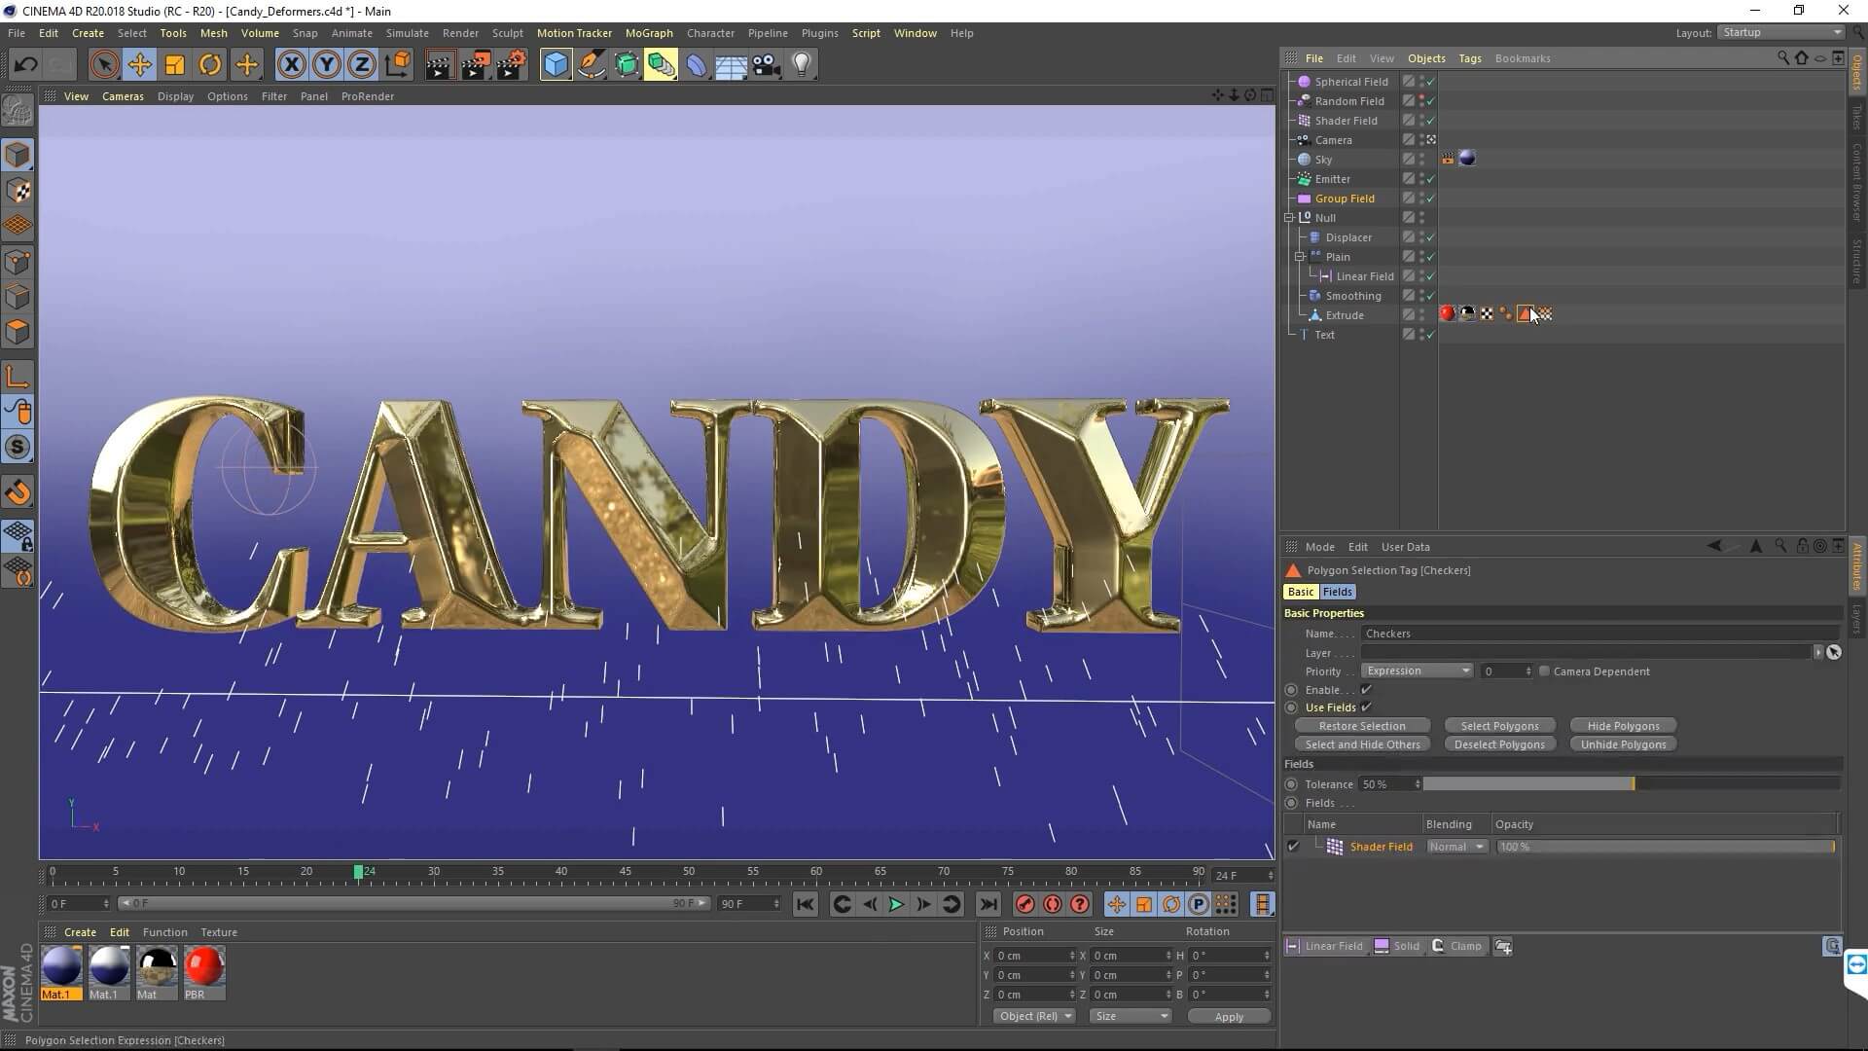Select the Rotate tool icon
This screenshot has height=1051, width=1868.
coord(210,65)
